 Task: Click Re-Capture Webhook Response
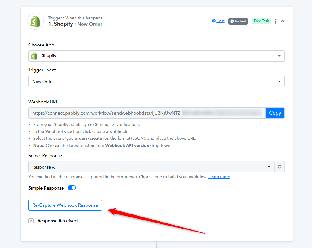[65, 205]
